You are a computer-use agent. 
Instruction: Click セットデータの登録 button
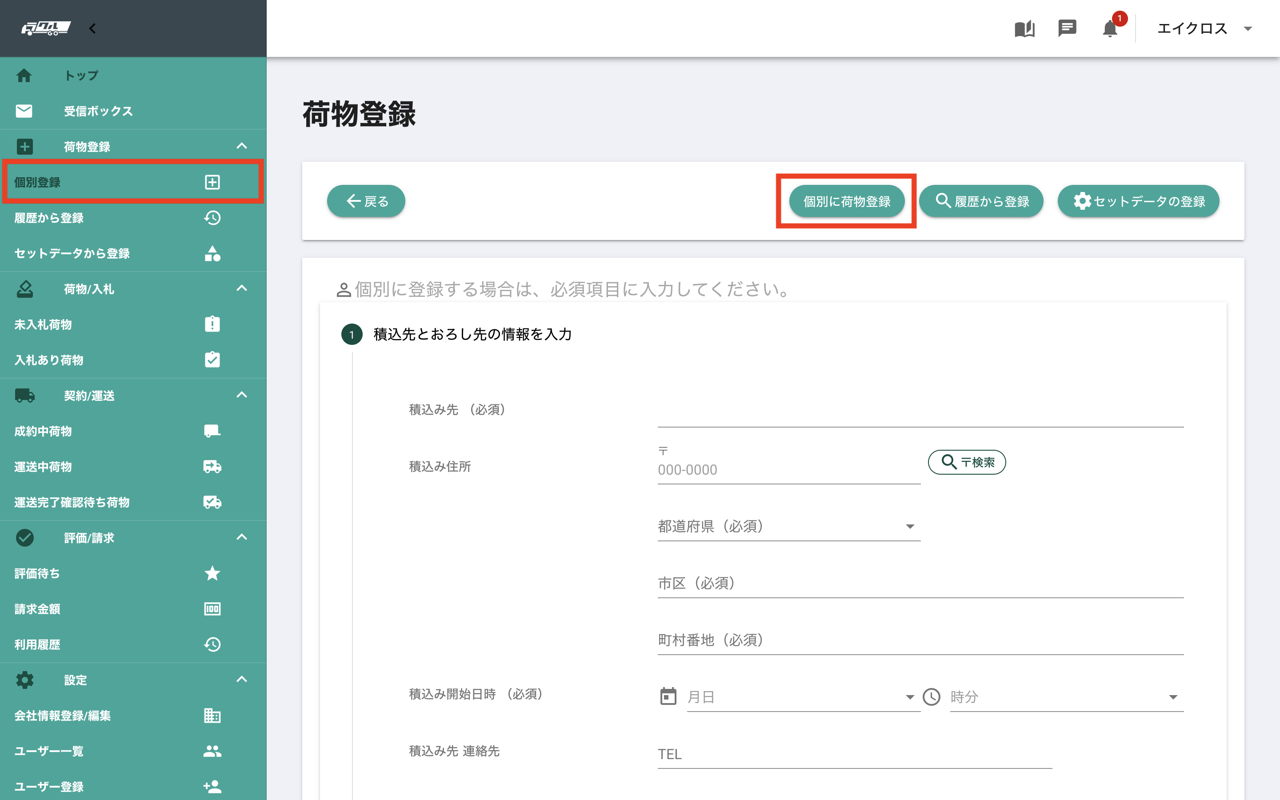(1138, 201)
